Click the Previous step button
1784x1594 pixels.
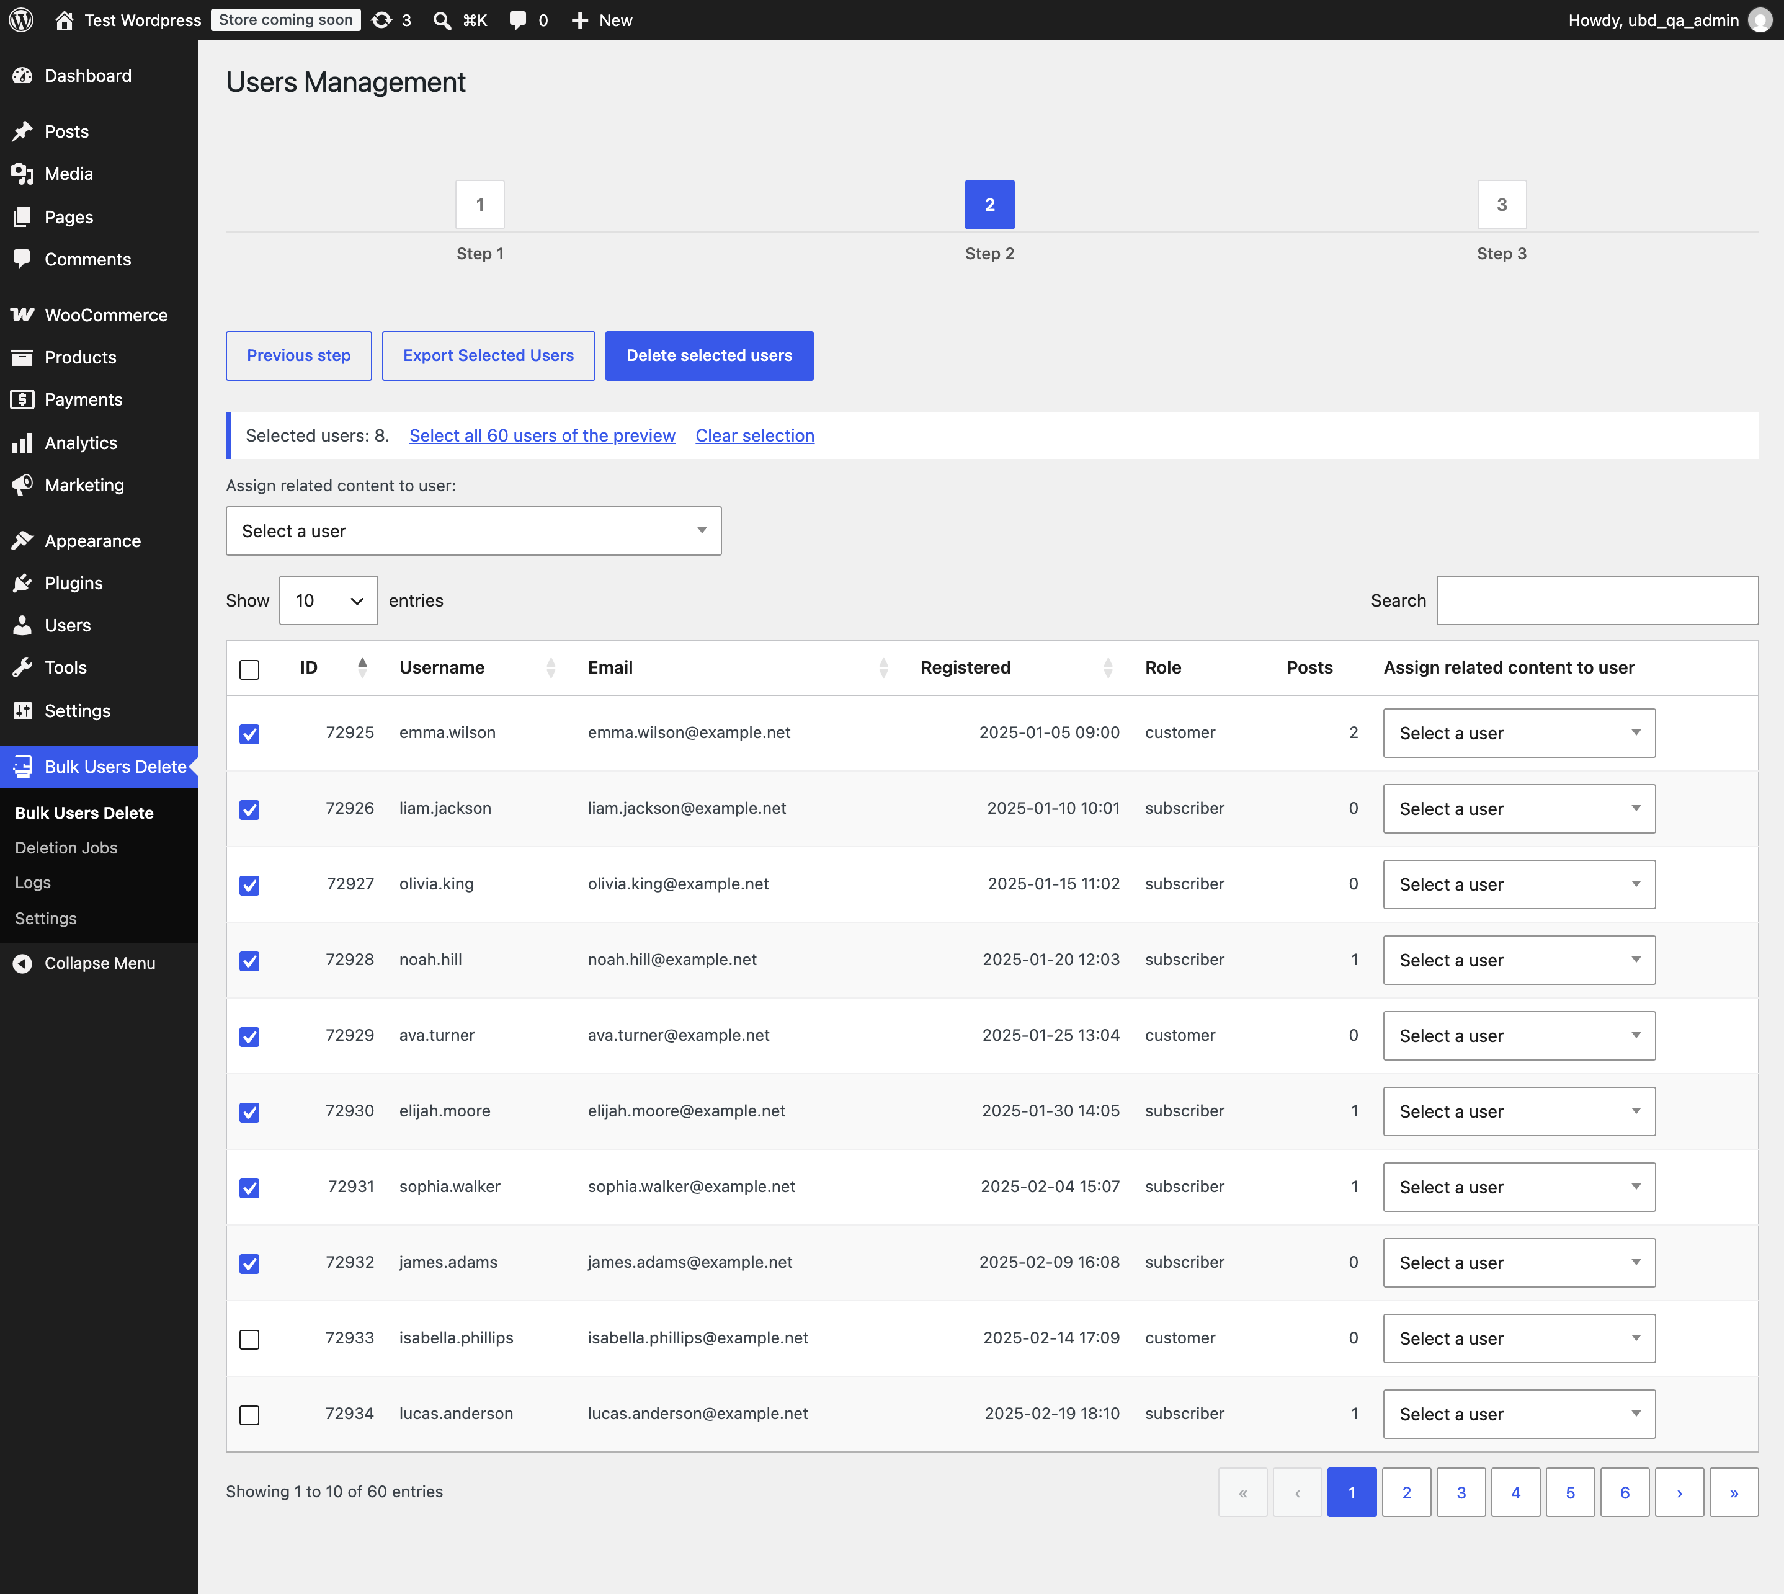click(x=298, y=355)
